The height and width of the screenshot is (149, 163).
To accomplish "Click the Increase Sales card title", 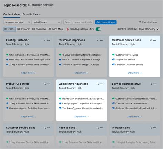I will tap(121, 128).
